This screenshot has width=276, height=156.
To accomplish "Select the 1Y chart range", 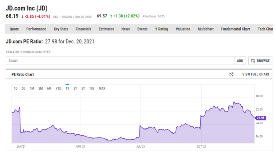I will coord(67,89).
